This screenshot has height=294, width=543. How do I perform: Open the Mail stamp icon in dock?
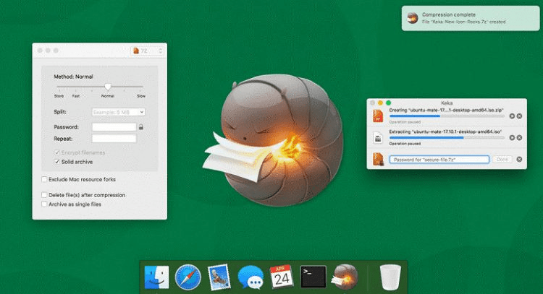[219, 277]
